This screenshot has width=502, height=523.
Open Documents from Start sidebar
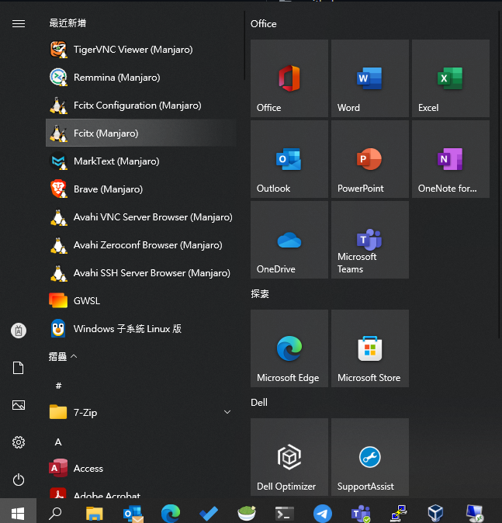tap(19, 368)
